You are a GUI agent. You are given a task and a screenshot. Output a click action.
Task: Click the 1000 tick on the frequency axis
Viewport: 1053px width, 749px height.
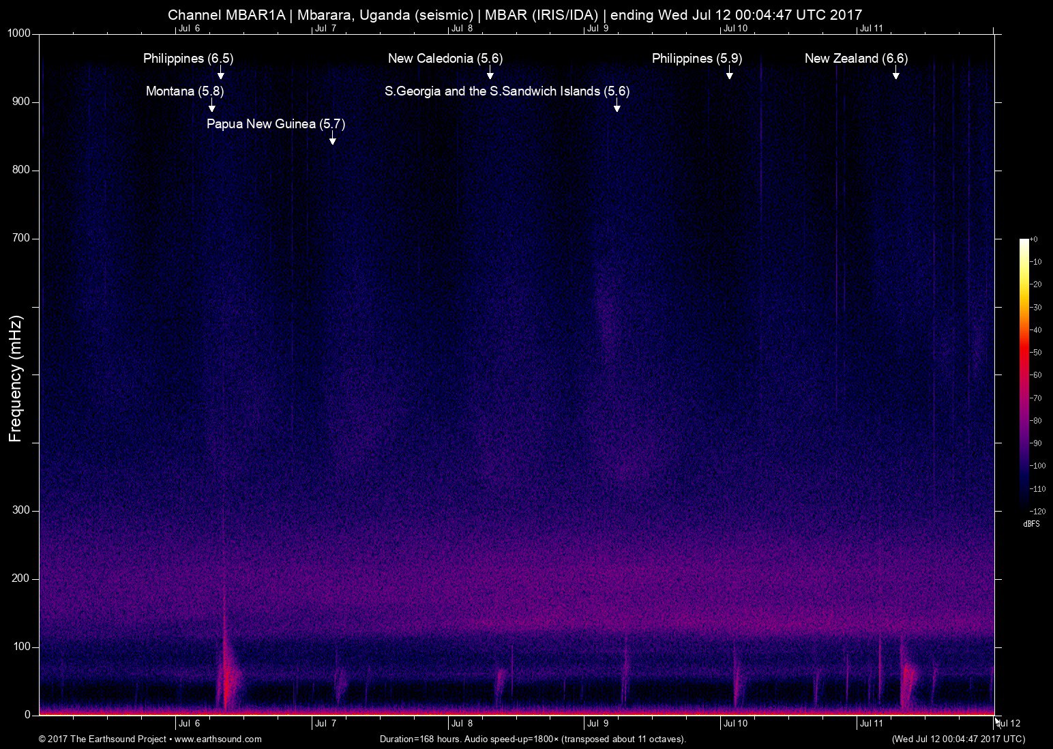click(x=19, y=33)
